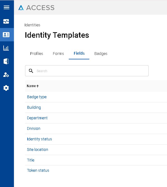The height and width of the screenshot is (187, 167).
Task: Select the Identities card sidebar icon
Action: [6, 35]
